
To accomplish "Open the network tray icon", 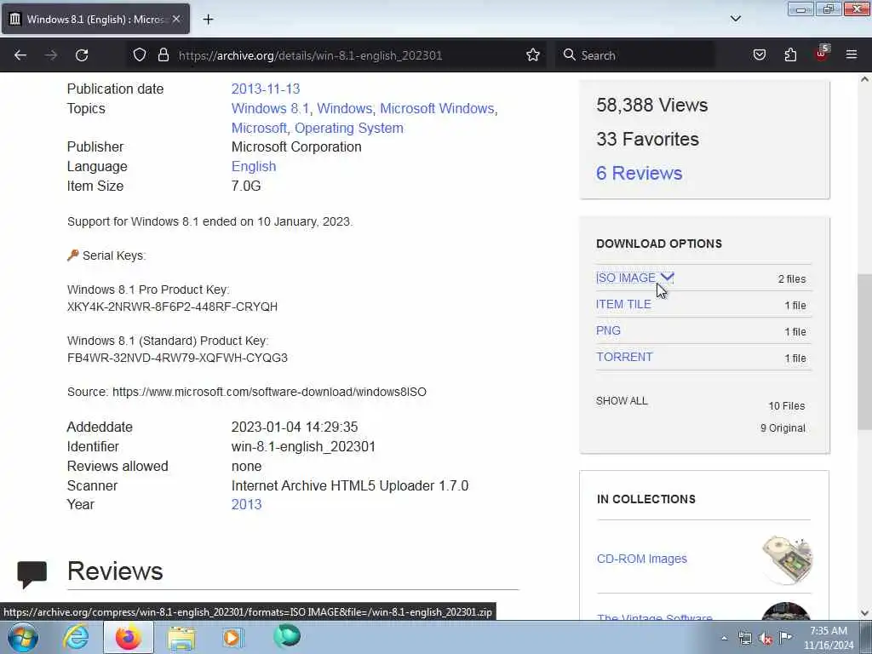I will click(x=745, y=638).
